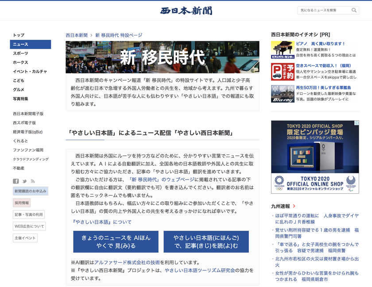Open 福岡県朝倉市 女性 news link

(317, 276)
